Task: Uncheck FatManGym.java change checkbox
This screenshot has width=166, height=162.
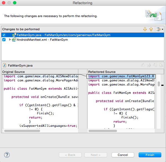Action: (x=4, y=35)
